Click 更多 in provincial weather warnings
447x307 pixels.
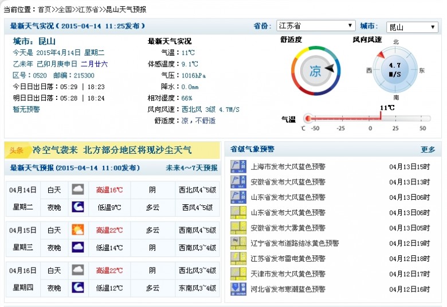pos(428,150)
